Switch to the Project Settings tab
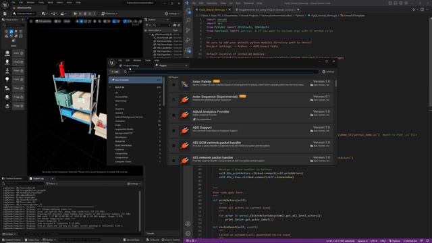Viewport: 432px width, 243px height. click(130, 65)
